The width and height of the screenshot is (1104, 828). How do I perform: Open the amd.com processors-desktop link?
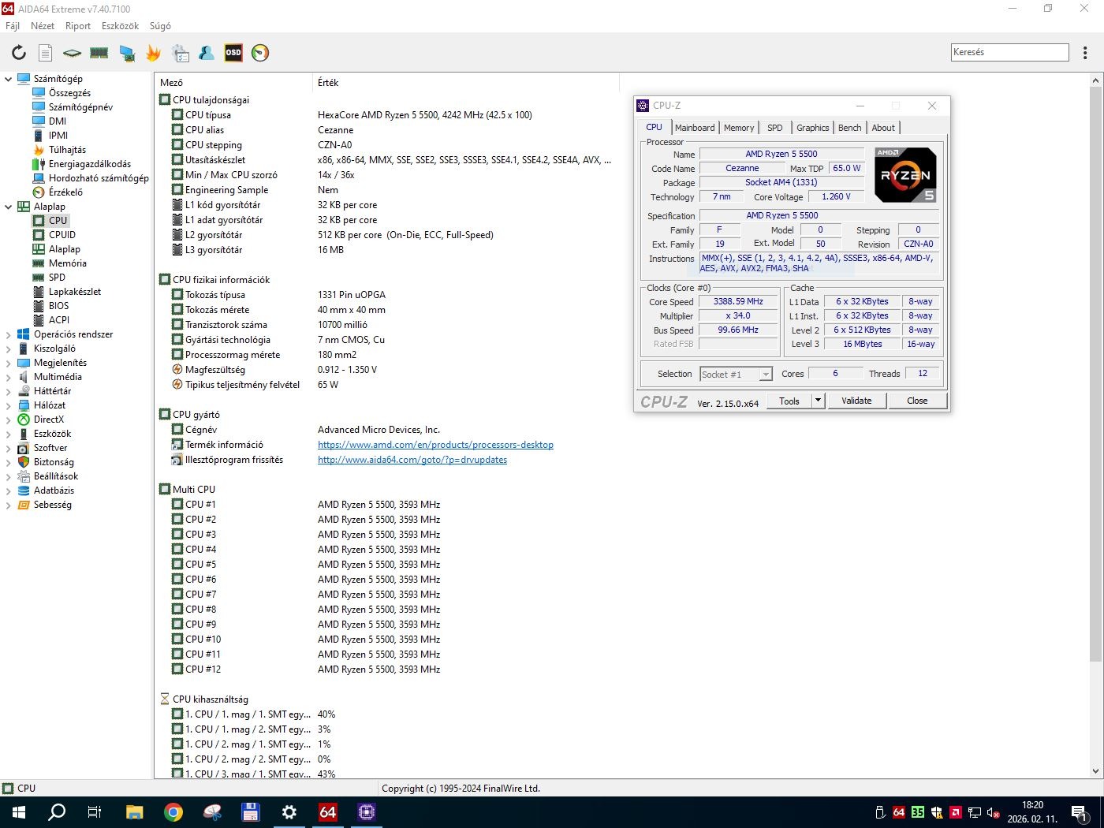[x=435, y=445]
